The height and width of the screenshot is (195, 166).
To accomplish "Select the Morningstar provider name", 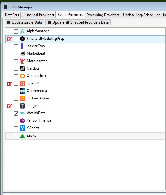I will tap(37, 61).
